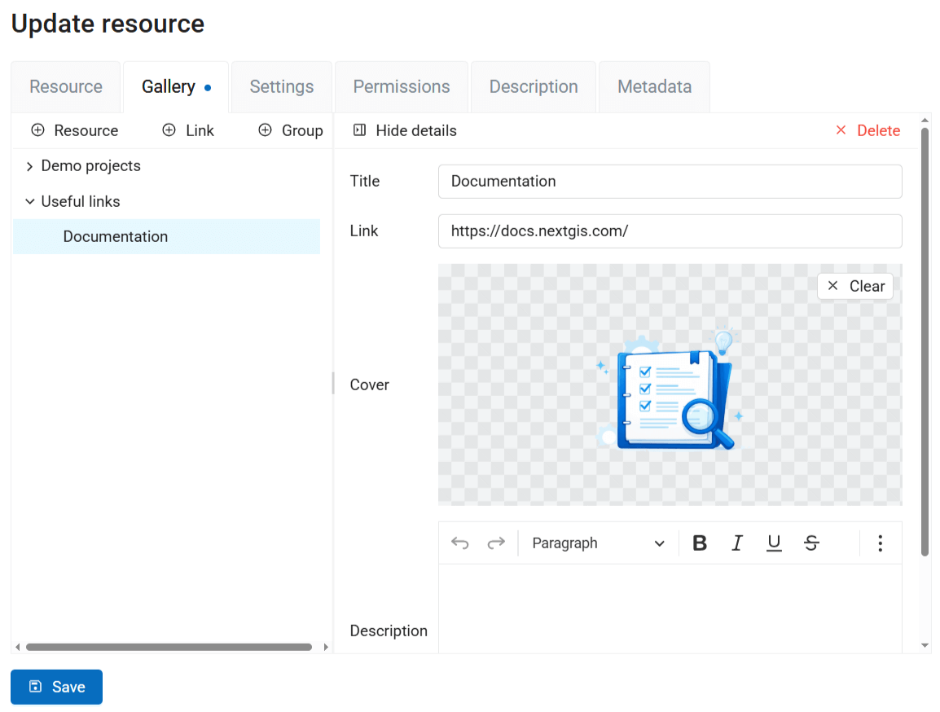Click the undo arrow in editor toolbar
This screenshot has height=712, width=940.
pos(460,543)
